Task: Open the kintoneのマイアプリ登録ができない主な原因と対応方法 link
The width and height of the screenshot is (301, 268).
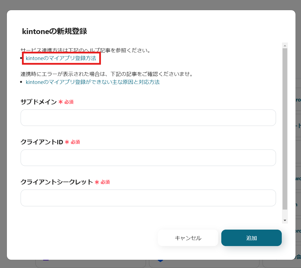Action: pyautogui.click(x=93, y=82)
